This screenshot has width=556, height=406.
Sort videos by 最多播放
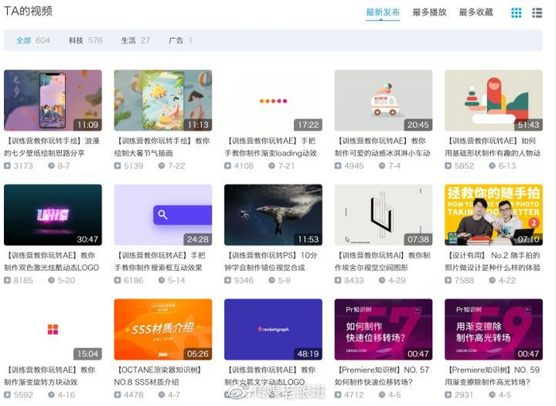point(429,13)
